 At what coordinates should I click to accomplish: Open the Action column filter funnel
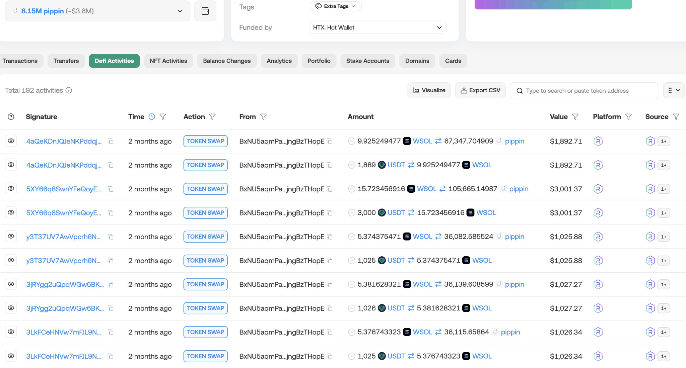pyautogui.click(x=212, y=117)
